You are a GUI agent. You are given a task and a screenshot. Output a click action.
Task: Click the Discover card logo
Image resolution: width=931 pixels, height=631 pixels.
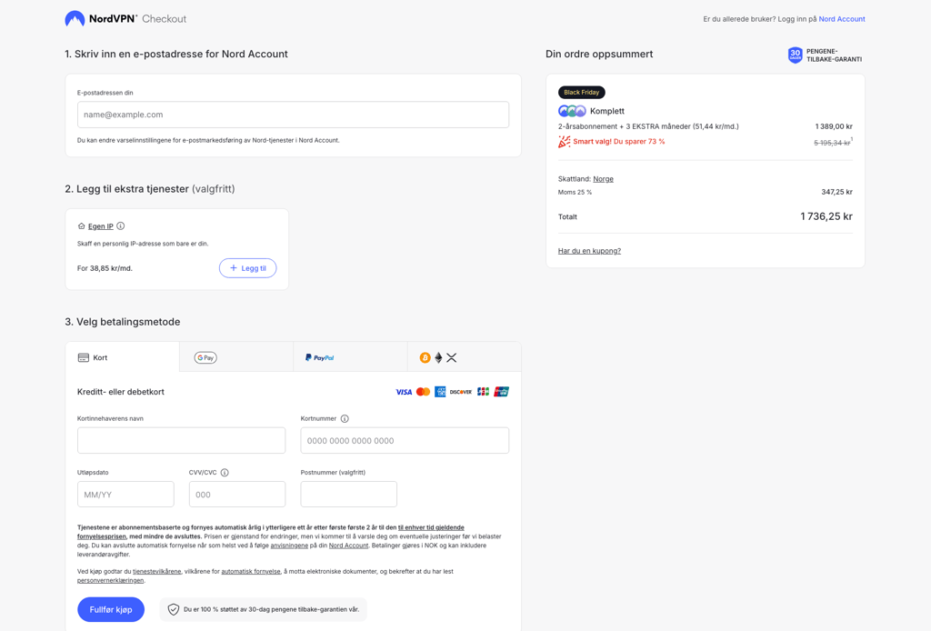(x=461, y=392)
